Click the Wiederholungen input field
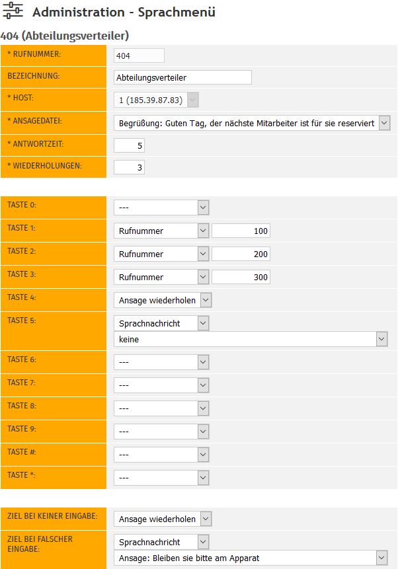This screenshot has height=569, width=398. (x=129, y=168)
